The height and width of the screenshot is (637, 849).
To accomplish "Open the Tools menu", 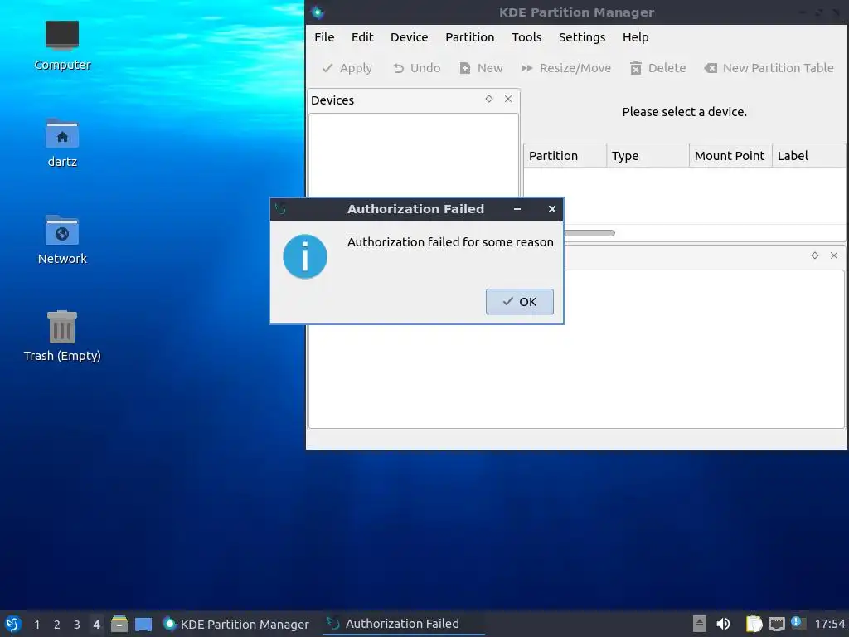I will [526, 37].
